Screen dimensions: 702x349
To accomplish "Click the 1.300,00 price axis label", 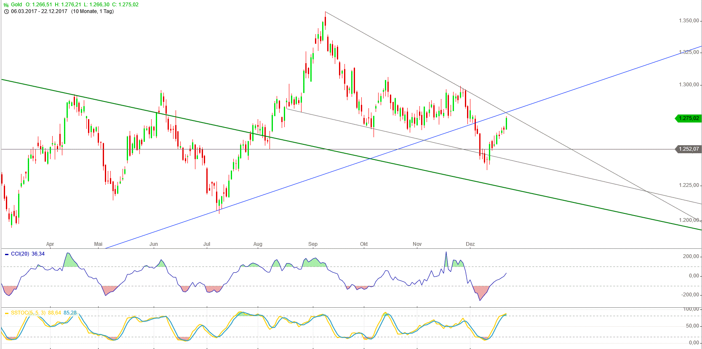I will pos(689,85).
